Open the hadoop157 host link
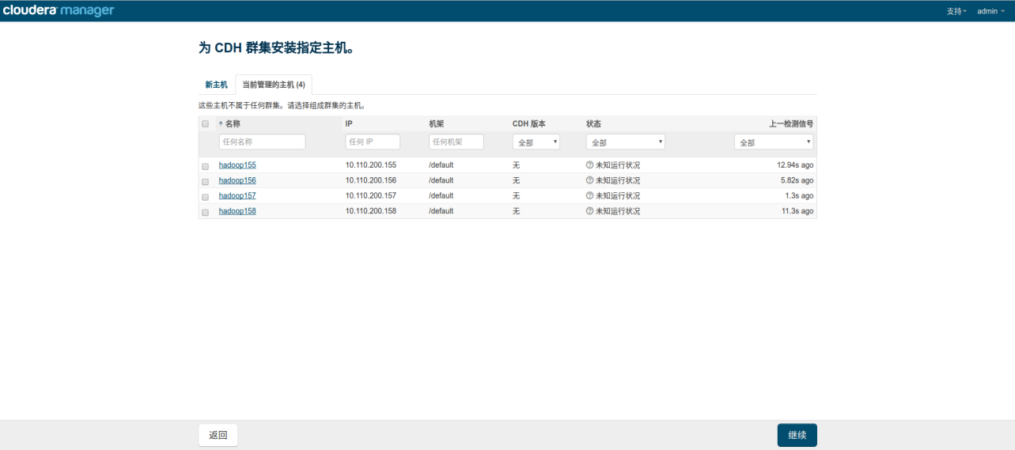 coord(237,196)
